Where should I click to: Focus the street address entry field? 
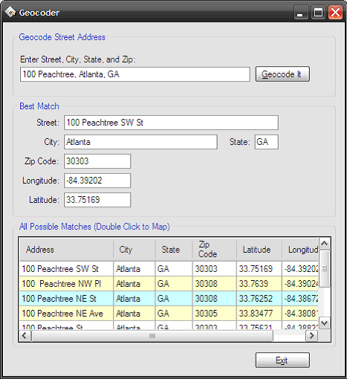point(135,74)
